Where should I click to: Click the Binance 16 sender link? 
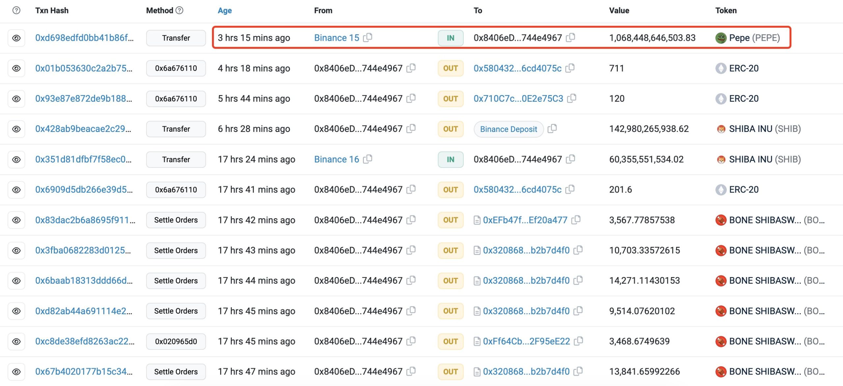point(336,159)
